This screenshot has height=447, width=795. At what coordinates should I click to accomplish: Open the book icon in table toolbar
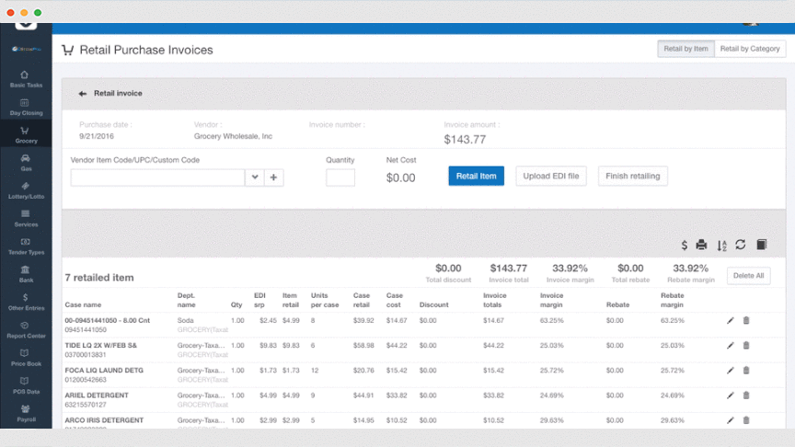pos(761,246)
